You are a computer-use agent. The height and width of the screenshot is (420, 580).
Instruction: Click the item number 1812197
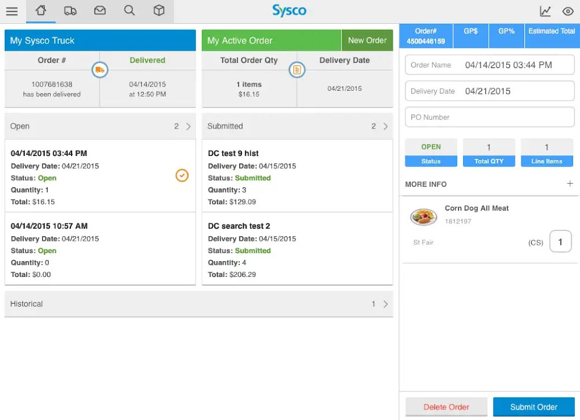click(x=458, y=222)
